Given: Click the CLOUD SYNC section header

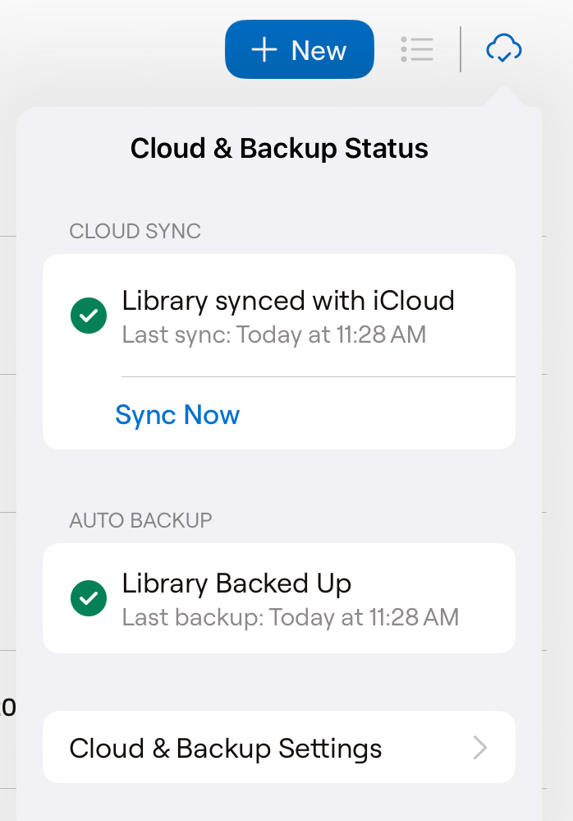Looking at the screenshot, I should 135,231.
